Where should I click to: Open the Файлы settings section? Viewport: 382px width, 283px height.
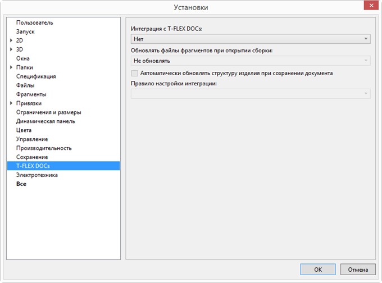tap(25, 85)
